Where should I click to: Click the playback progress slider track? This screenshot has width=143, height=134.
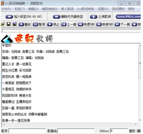[x=71, y=29]
